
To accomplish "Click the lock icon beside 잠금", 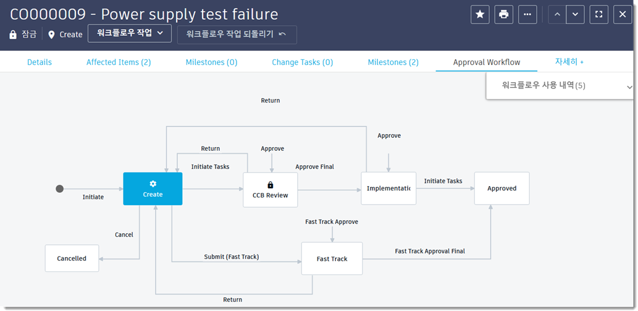I will click(x=13, y=35).
